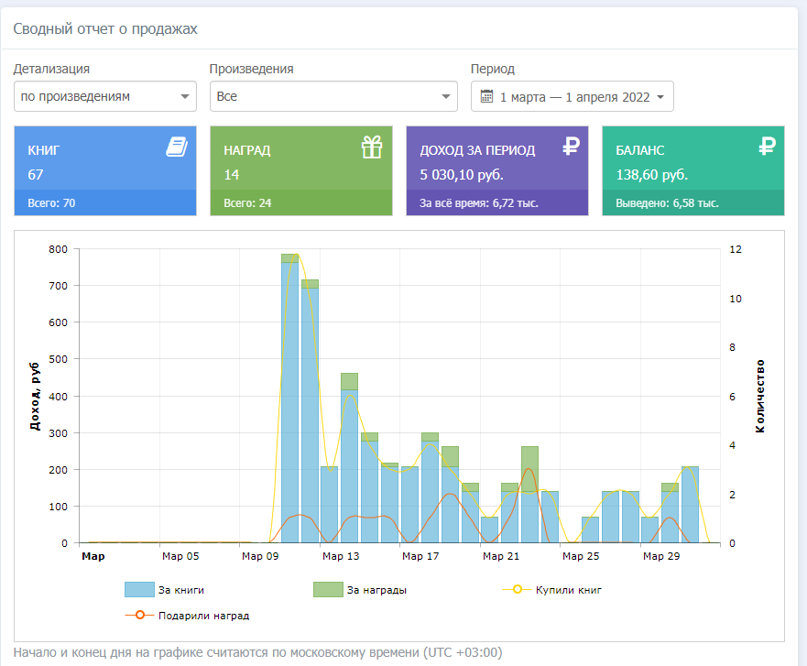Click the book icon in КНИГ card
807x666 pixels.
pyautogui.click(x=177, y=147)
